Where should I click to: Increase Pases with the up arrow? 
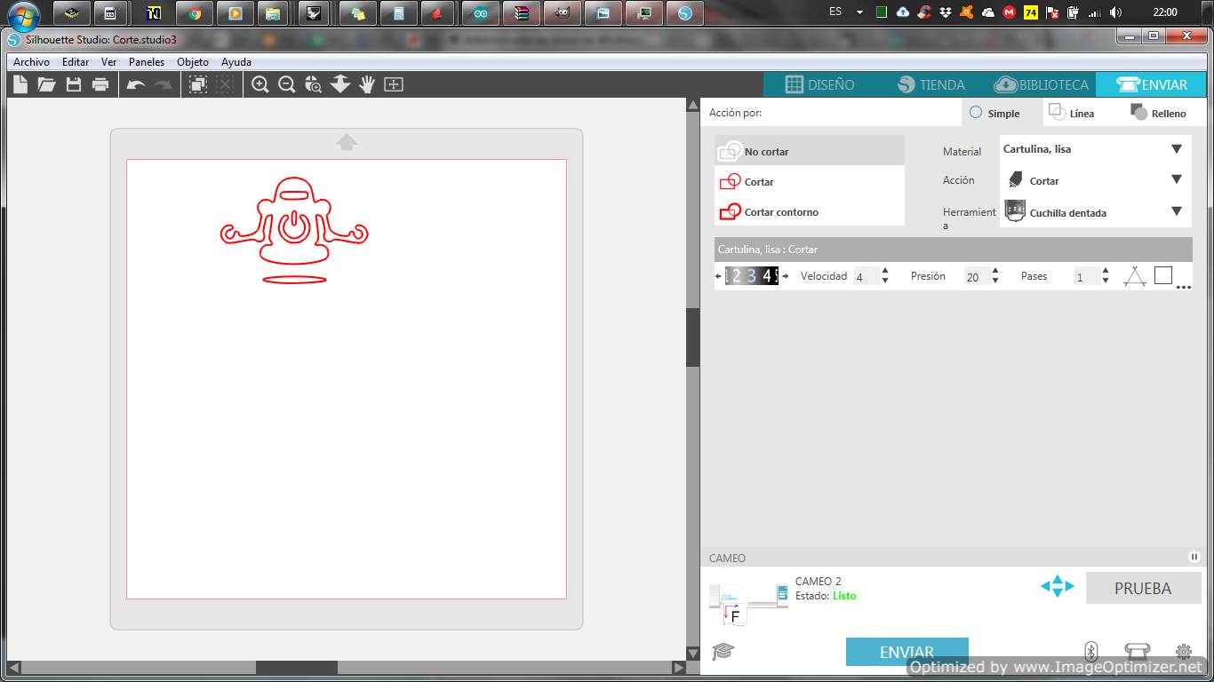point(1106,271)
